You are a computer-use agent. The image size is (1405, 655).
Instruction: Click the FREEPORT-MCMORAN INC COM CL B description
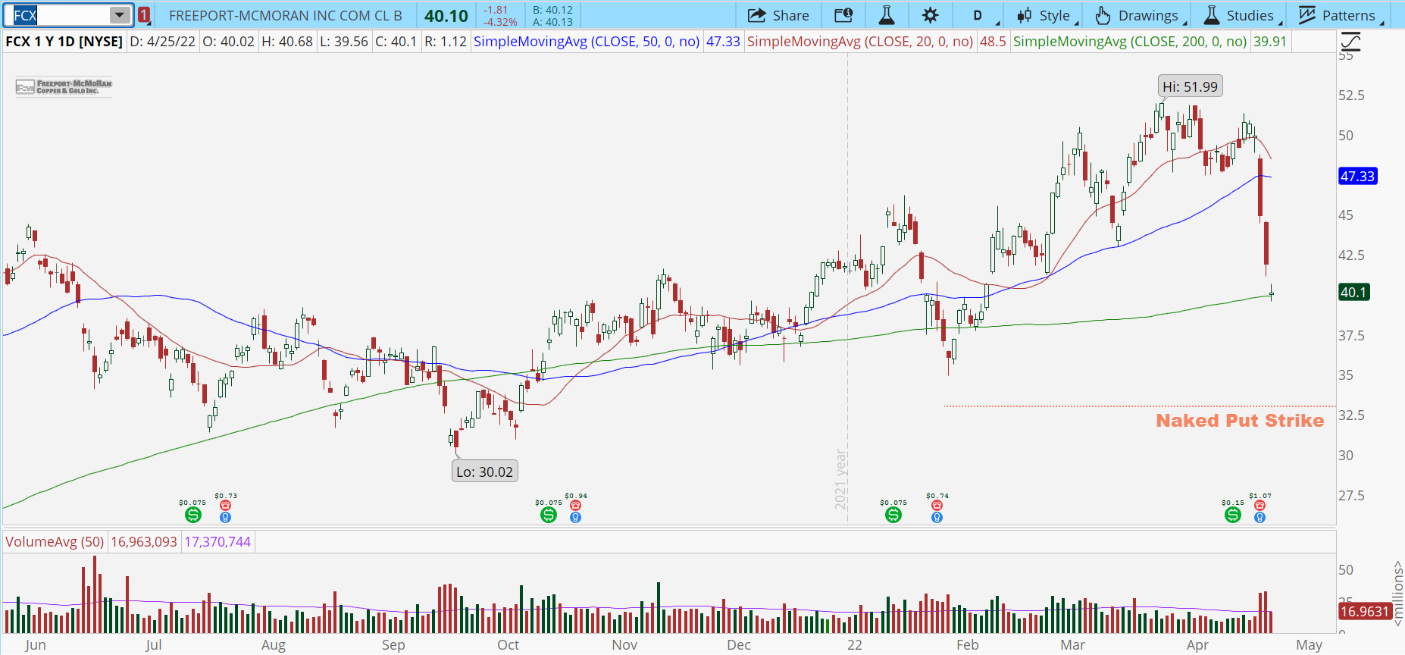coord(286,15)
